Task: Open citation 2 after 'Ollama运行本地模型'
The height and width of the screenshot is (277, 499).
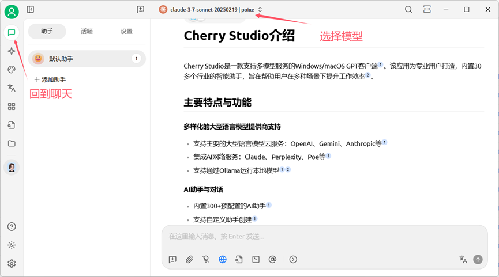Action: [x=288, y=169]
